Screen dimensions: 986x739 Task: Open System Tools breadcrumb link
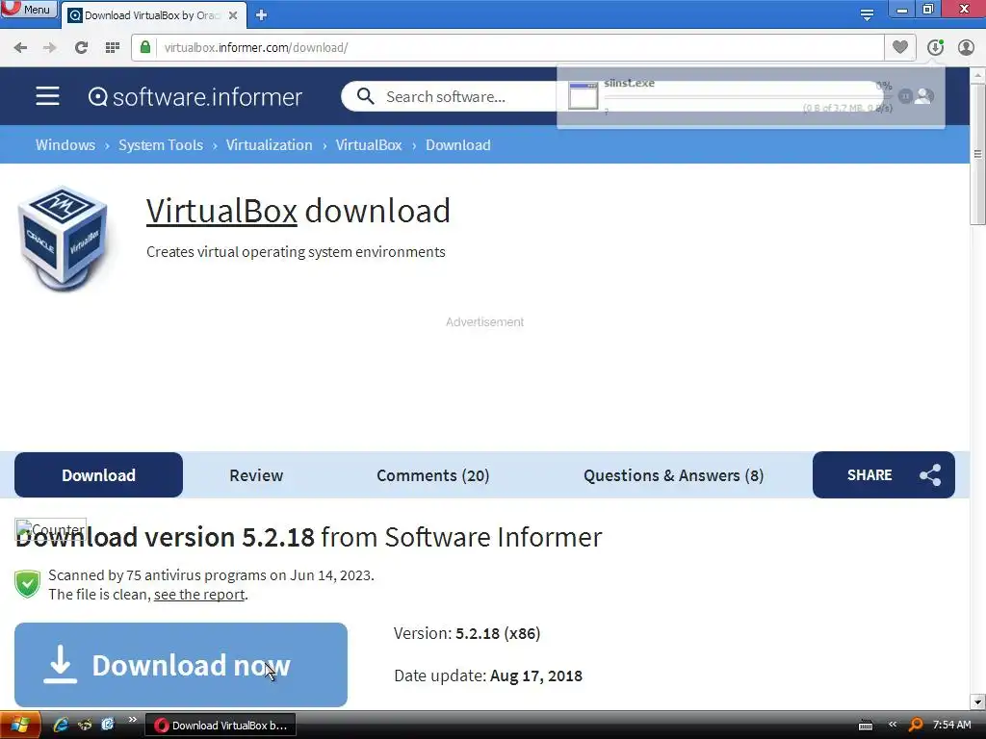point(161,145)
